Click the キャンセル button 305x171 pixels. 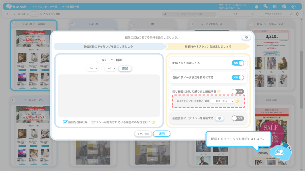click(143, 134)
